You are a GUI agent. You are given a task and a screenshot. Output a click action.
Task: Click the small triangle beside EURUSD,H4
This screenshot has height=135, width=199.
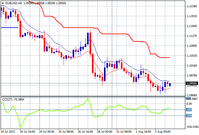pyautogui.click(x=3, y=3)
